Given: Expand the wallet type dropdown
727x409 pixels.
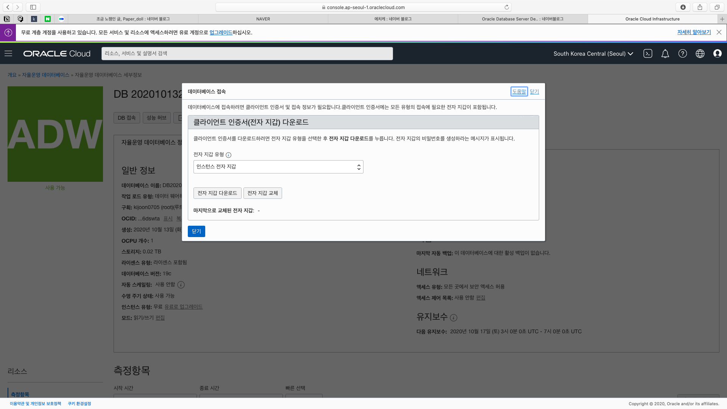Looking at the screenshot, I should (278, 167).
